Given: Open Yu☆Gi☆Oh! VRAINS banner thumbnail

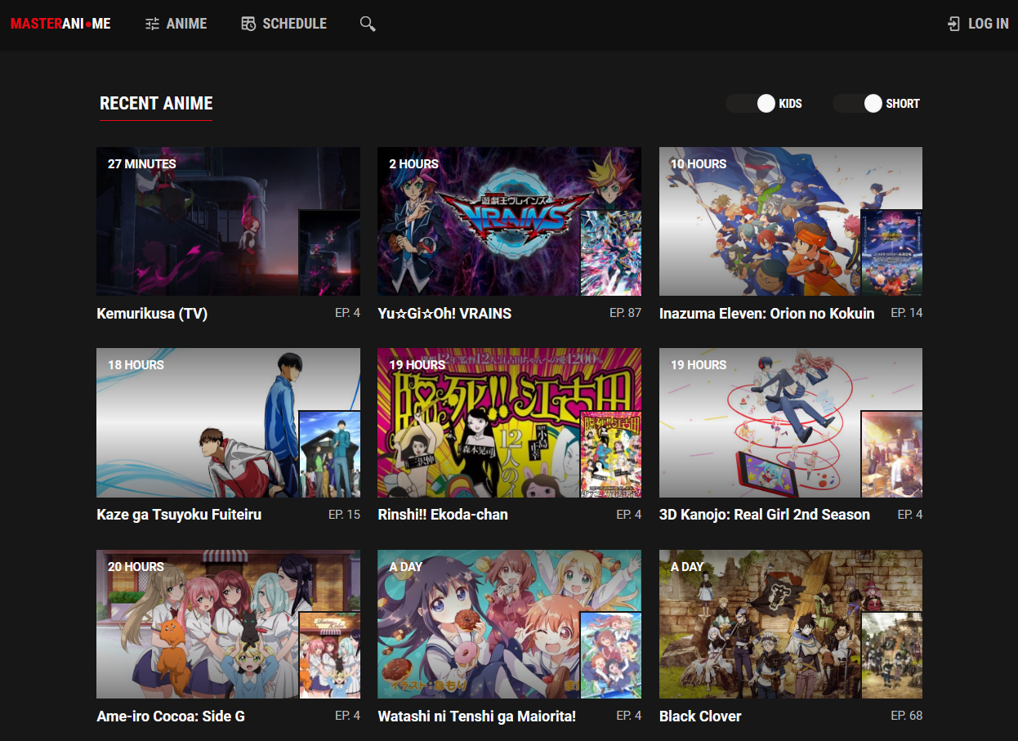Looking at the screenshot, I should click(509, 221).
